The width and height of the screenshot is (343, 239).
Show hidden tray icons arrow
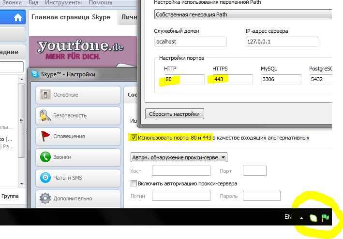click(x=302, y=218)
